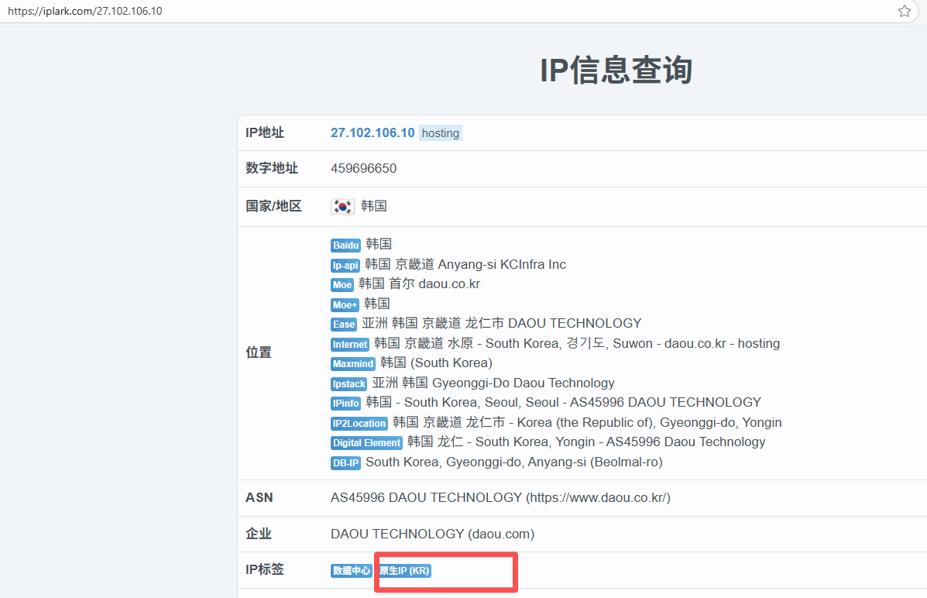Open the 27.102.106.10 IP address link
Screen dimensions: 927x598
373,132
